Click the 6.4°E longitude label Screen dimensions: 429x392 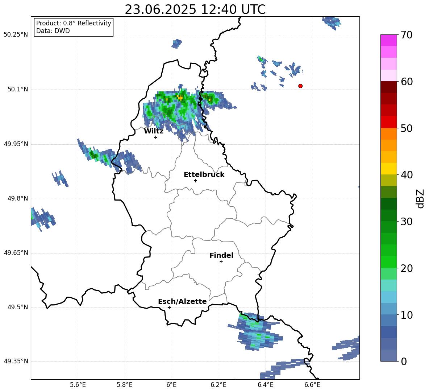pyautogui.click(x=265, y=385)
